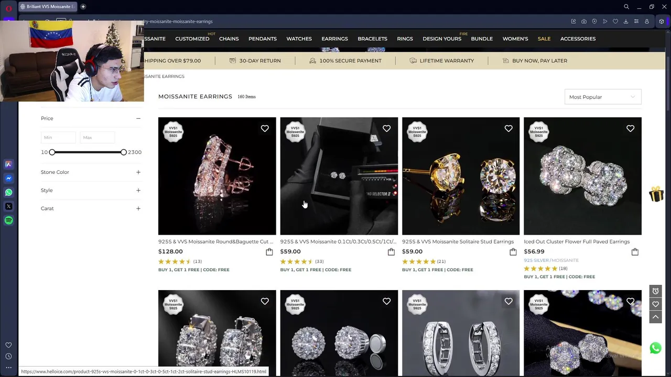
Task: Go to the WATCHES category
Action: coord(299,39)
